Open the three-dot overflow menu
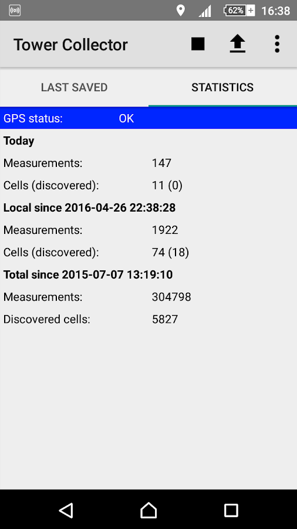This screenshot has width=297, height=529. pyautogui.click(x=277, y=44)
